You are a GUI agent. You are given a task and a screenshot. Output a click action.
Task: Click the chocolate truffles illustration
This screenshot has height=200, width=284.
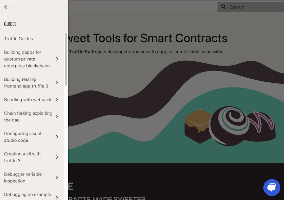coord(230,126)
